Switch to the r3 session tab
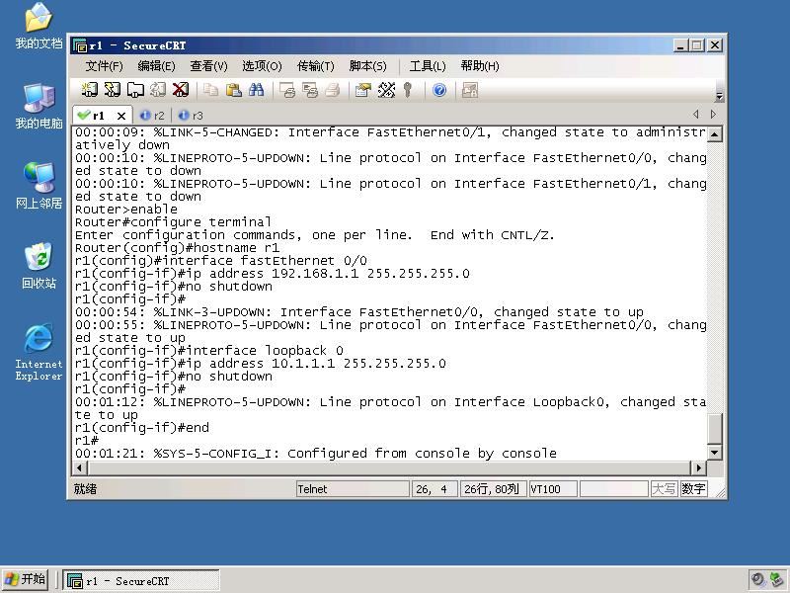Image resolution: width=790 pixels, height=593 pixels. coord(191,116)
